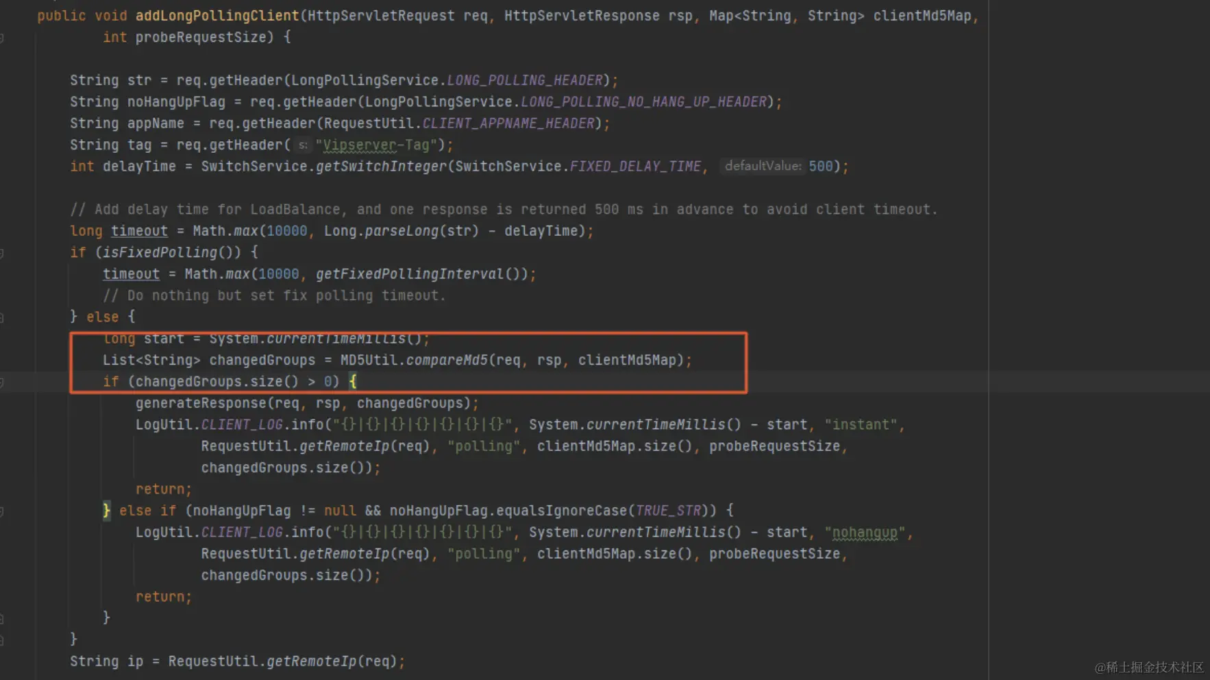
Task: Click the s: parameter inlay hint
Action: click(x=303, y=145)
